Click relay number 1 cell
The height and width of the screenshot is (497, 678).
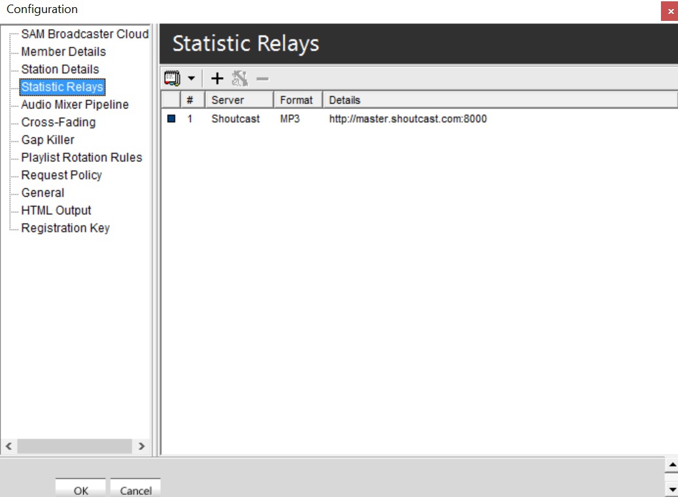(x=190, y=119)
